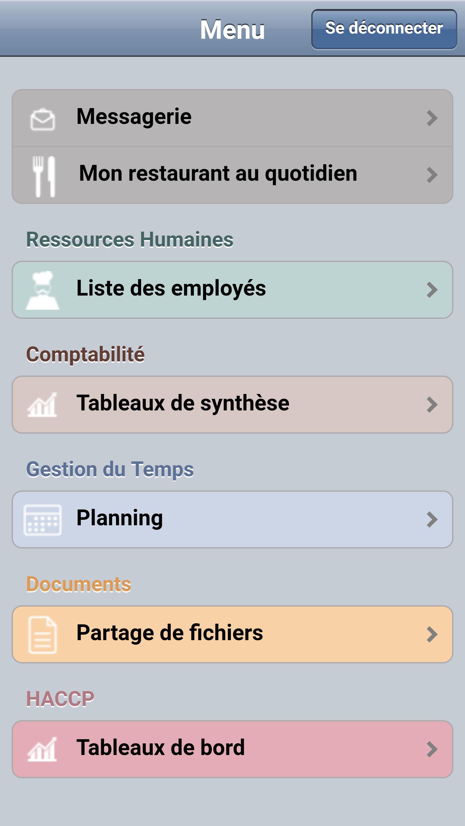Select Mon restaurant au quotidien
Image resolution: width=465 pixels, height=826 pixels.
(x=232, y=175)
